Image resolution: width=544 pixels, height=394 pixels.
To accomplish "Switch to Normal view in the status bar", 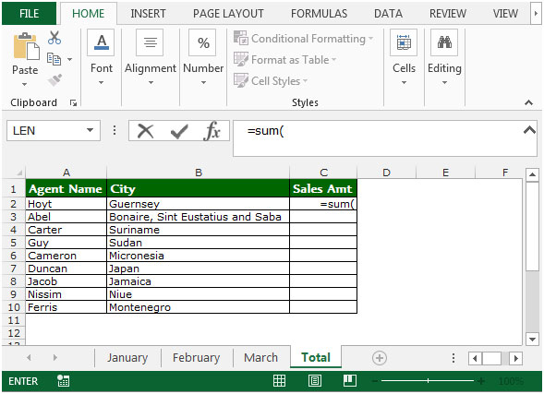I will pos(279,381).
